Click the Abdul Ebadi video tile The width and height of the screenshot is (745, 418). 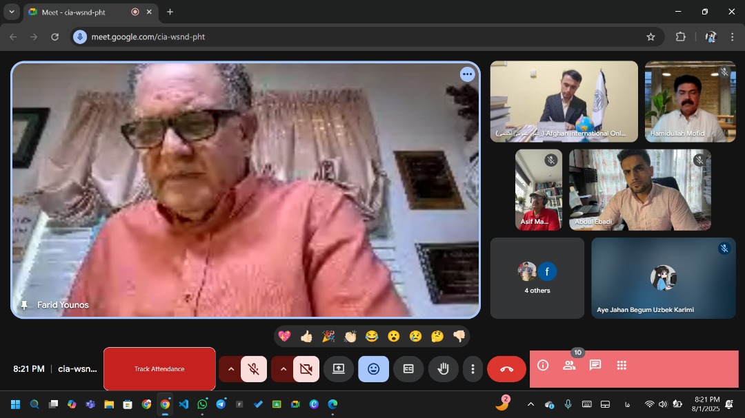639,189
